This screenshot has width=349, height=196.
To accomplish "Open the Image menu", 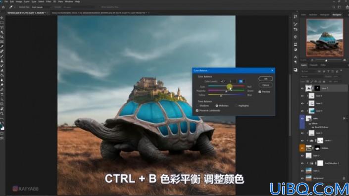I will click(19, 1).
